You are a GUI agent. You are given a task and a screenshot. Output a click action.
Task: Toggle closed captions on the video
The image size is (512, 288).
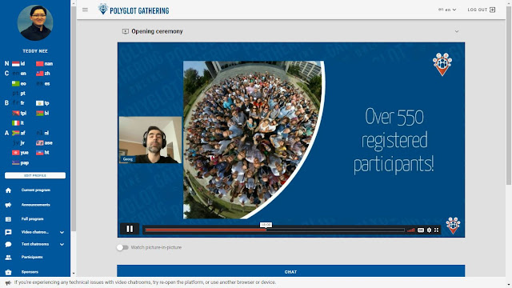coord(421,230)
